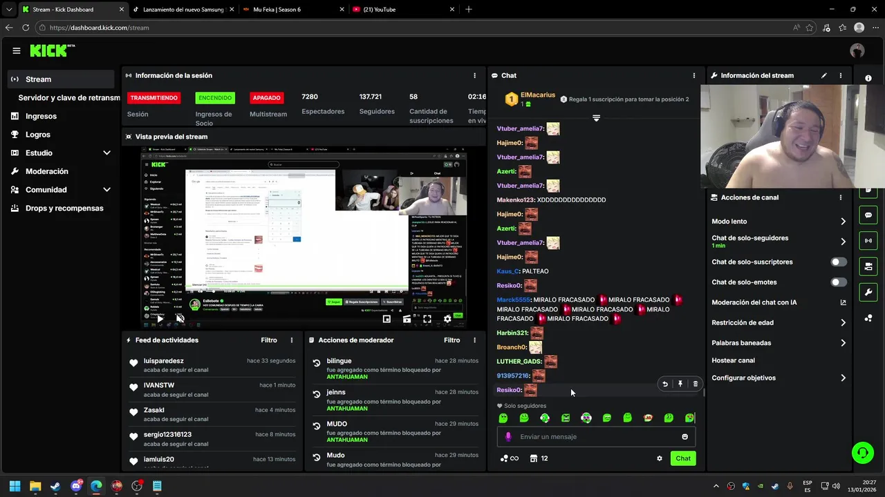
Task: Toggle picture-in-picture in the stream preview
Action: pos(386,319)
